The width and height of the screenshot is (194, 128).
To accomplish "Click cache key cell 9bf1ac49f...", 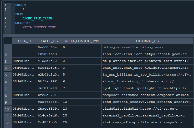I will [49, 81].
